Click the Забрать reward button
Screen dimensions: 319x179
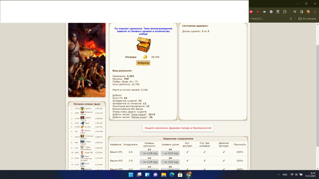pos(143,63)
